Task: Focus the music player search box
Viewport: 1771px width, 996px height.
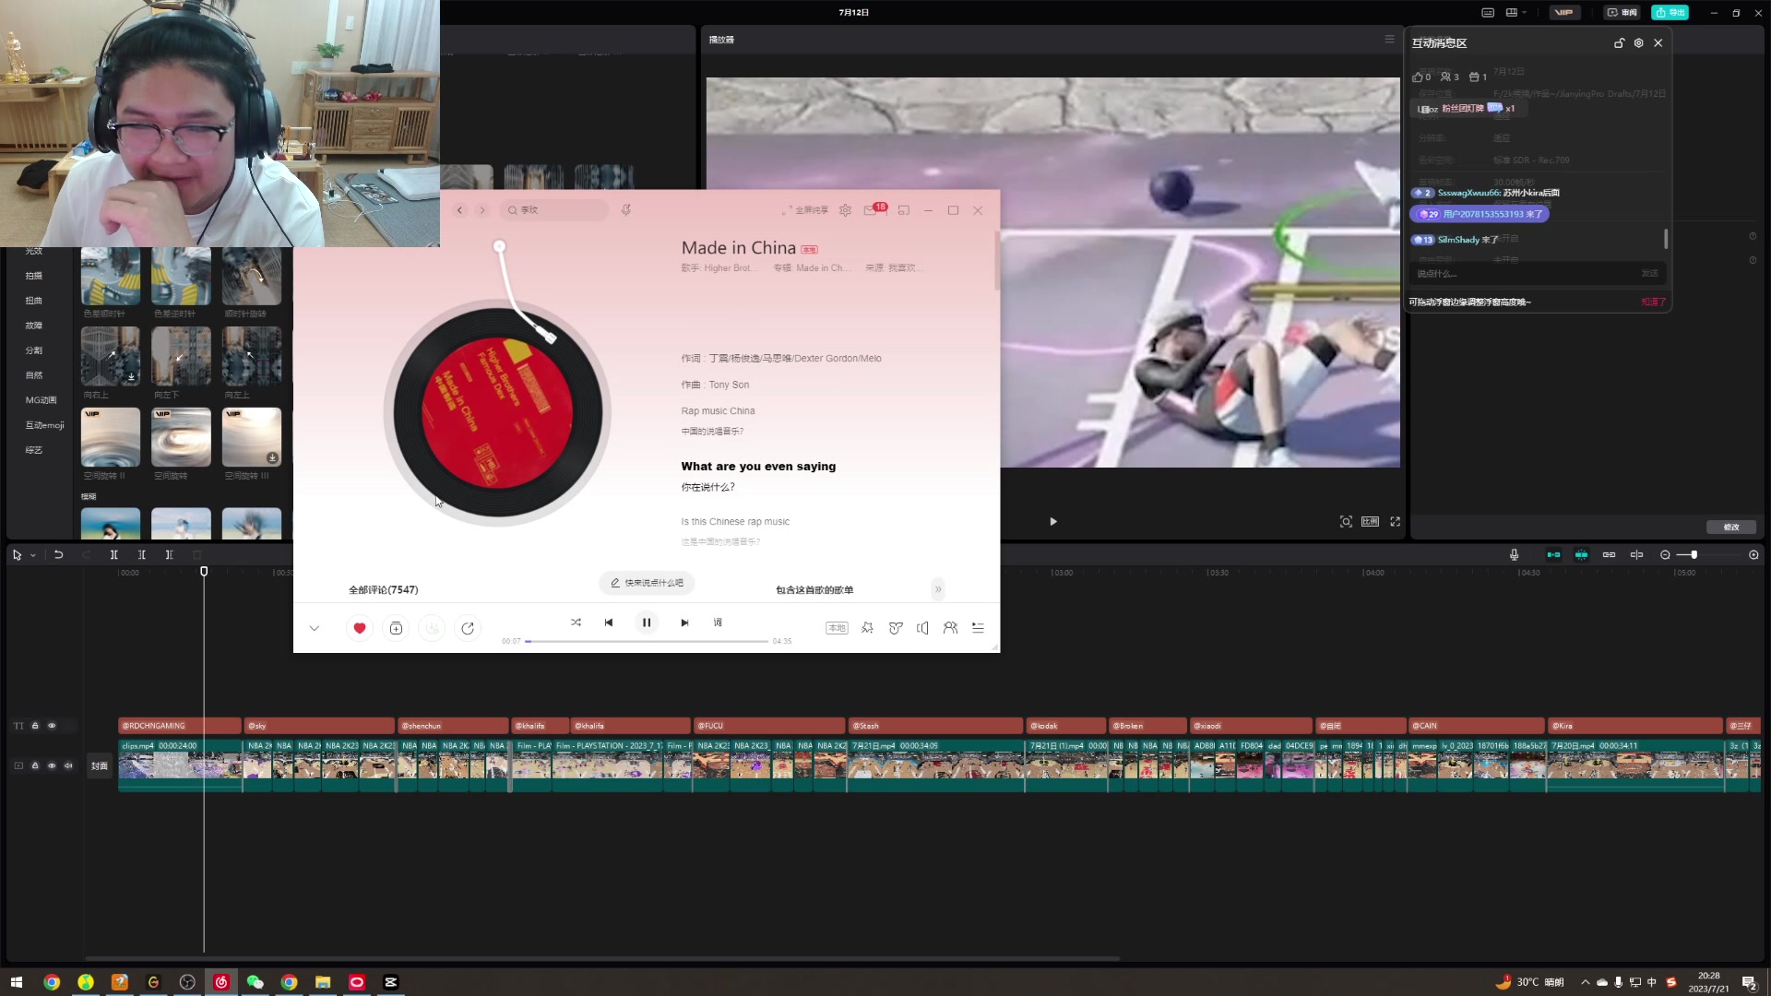Action: 555,210
